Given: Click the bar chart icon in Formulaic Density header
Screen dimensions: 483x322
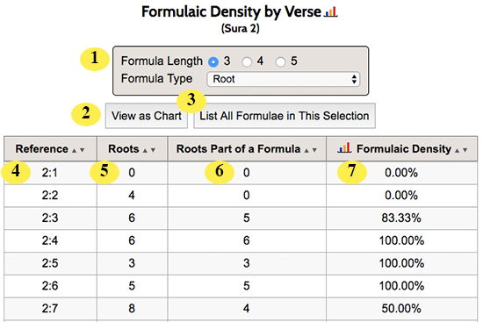Looking at the screenshot, I should (x=344, y=147).
